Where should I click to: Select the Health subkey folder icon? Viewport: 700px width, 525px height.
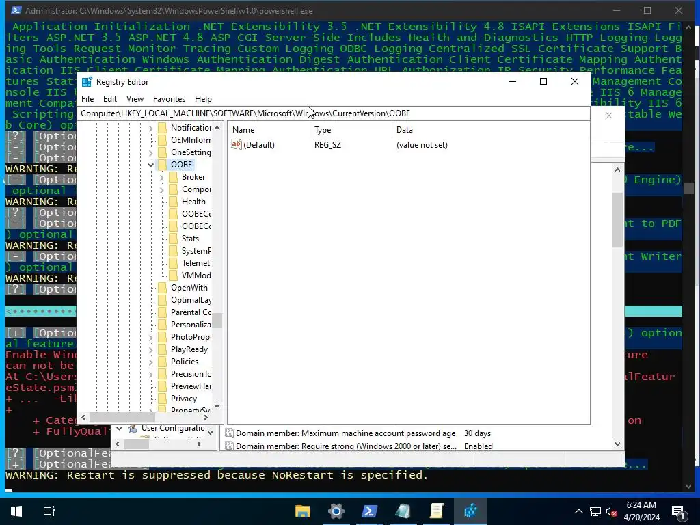(x=173, y=202)
